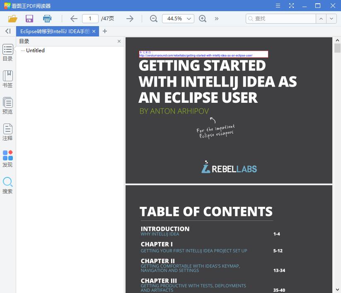This screenshot has width=341, height=293.
Task: Click the CHAPTER II contents heading
Action: click(158, 261)
